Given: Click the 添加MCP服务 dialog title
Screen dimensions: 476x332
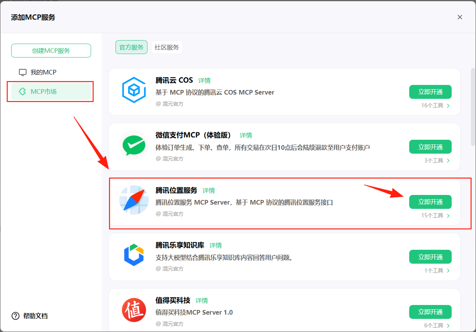Looking at the screenshot, I should (x=33, y=17).
